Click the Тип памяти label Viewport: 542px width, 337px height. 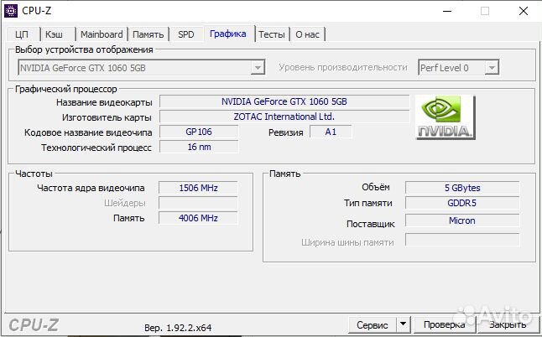tap(367, 203)
